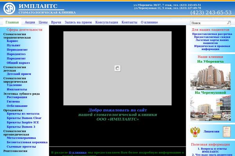This screenshot has width=235, height=156.
Task: Open the Детский прием link
Action: (x=19, y=74)
